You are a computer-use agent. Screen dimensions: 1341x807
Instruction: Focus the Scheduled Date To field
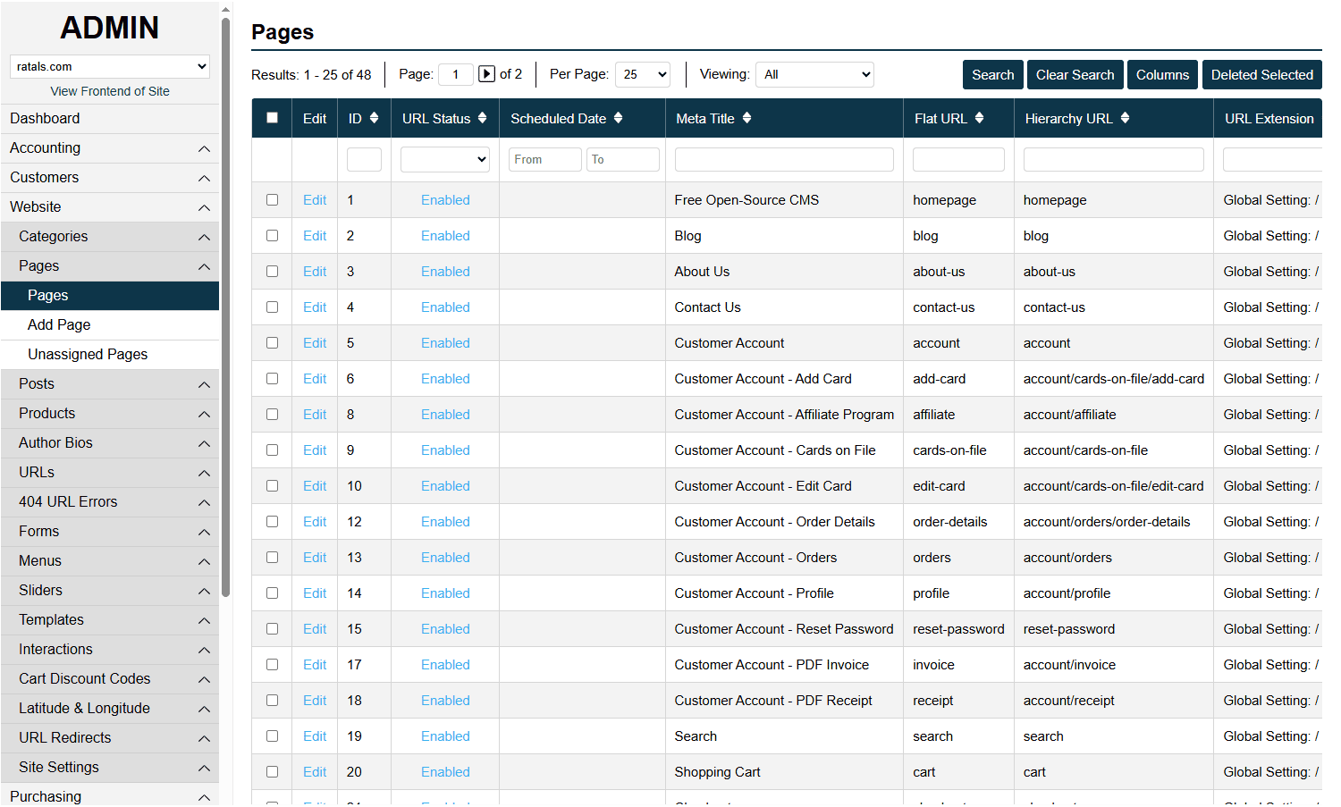point(623,159)
